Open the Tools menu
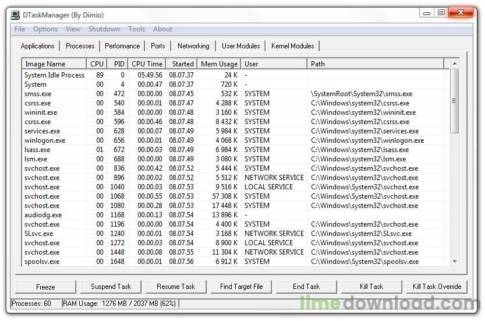Screen dimensions: 485x321 [137, 29]
